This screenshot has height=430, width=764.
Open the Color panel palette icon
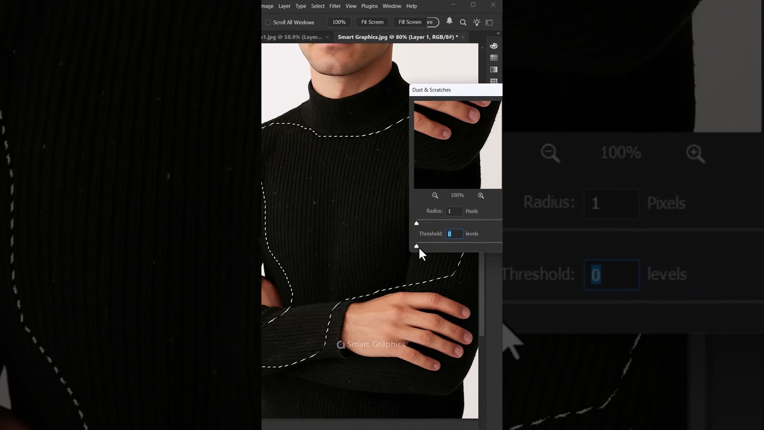[494, 46]
